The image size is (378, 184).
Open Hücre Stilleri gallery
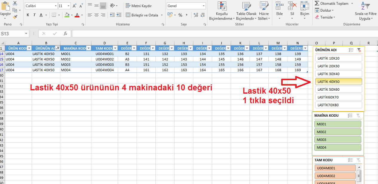point(264,11)
